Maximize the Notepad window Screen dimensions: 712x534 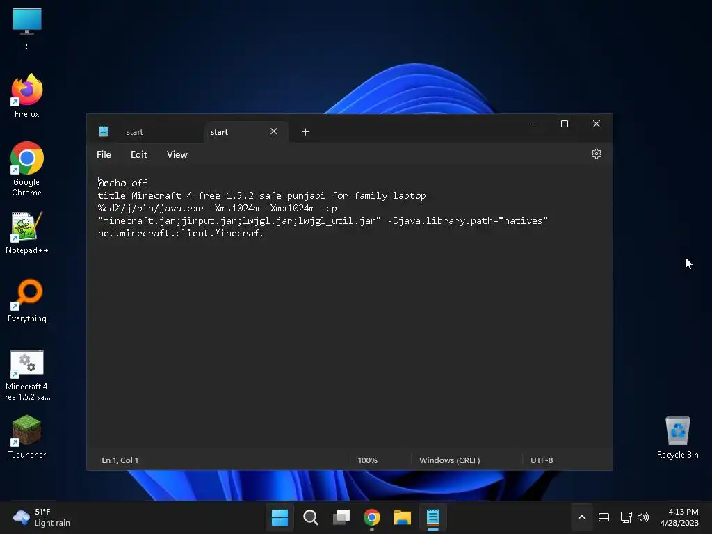point(565,124)
